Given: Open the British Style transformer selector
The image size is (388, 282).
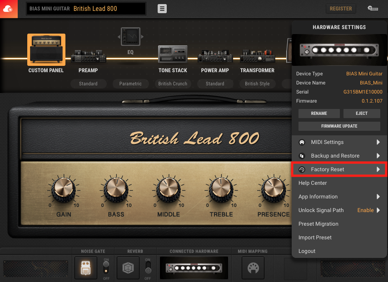Looking at the screenshot, I should click(x=257, y=84).
